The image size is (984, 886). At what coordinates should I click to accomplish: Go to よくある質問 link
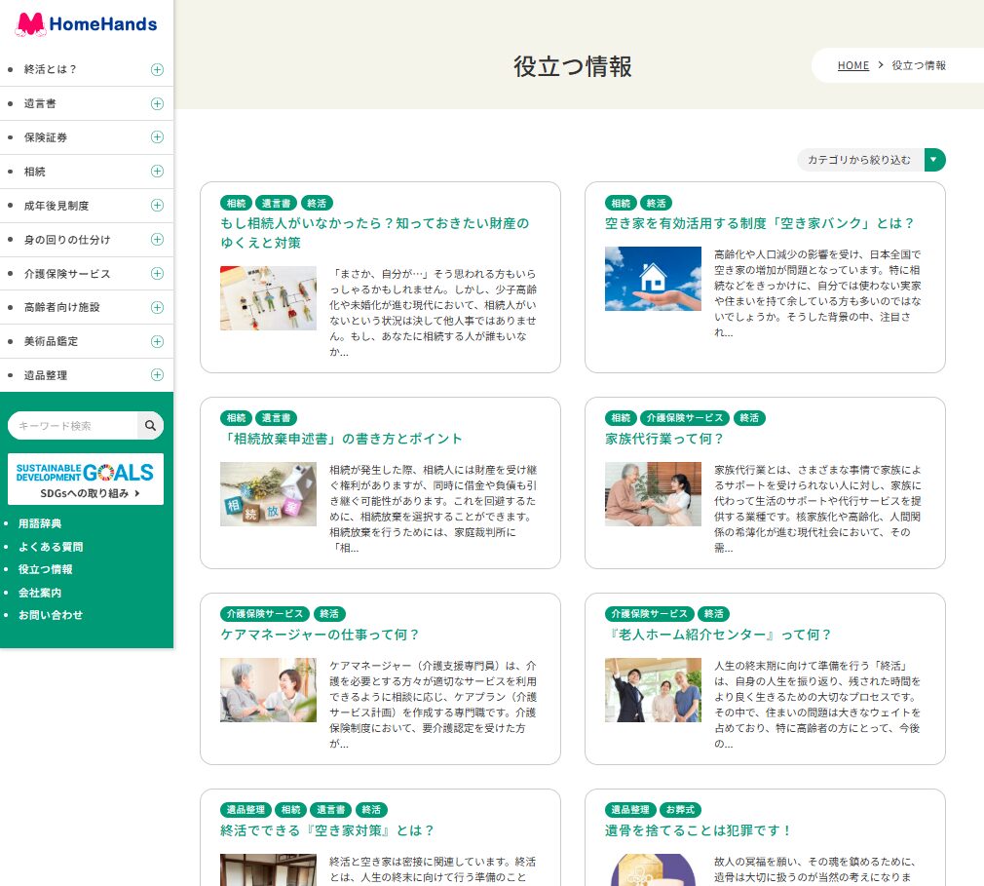tap(51, 547)
